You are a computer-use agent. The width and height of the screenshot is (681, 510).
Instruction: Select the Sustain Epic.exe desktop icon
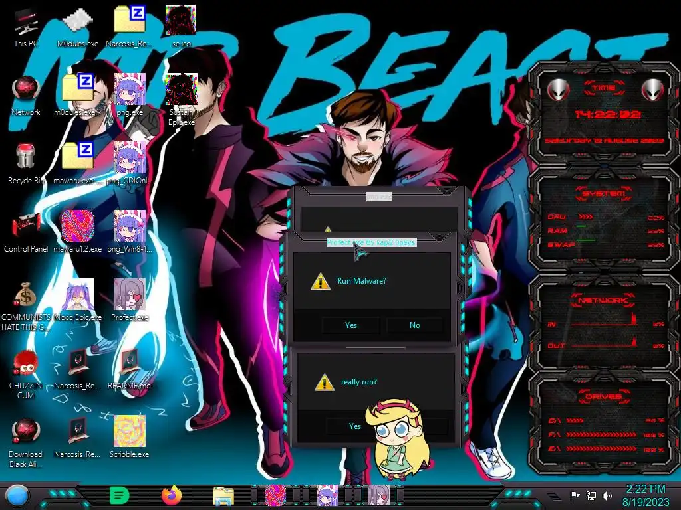tap(181, 101)
